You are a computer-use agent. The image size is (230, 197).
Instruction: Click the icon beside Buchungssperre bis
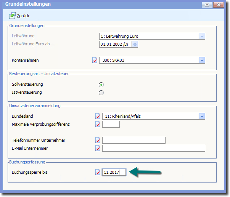[98, 172]
